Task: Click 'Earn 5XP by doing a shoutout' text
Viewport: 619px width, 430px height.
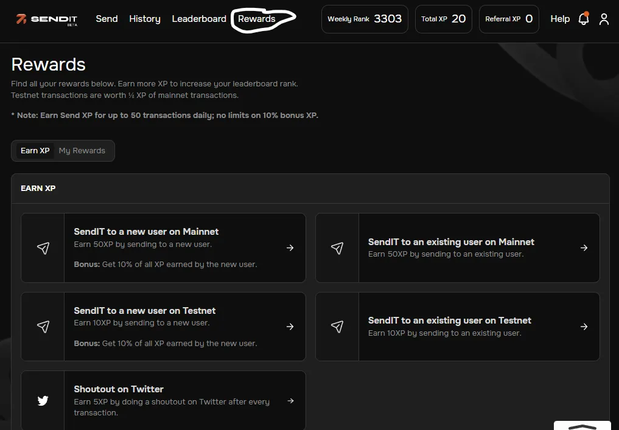Action: point(172,407)
